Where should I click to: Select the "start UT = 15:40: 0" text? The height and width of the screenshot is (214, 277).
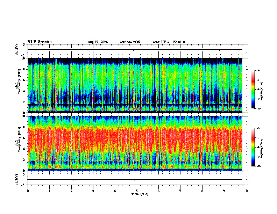(x=169, y=42)
